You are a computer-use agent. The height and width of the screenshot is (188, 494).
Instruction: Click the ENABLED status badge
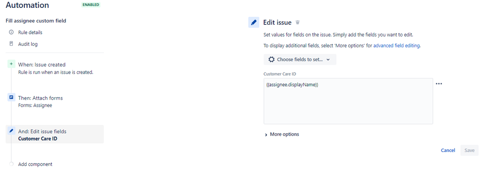(x=90, y=5)
